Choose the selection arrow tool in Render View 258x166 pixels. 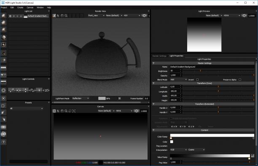coord(58,16)
